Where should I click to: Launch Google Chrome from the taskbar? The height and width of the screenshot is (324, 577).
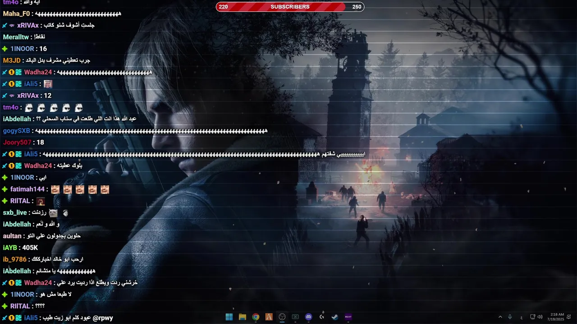[256, 317]
